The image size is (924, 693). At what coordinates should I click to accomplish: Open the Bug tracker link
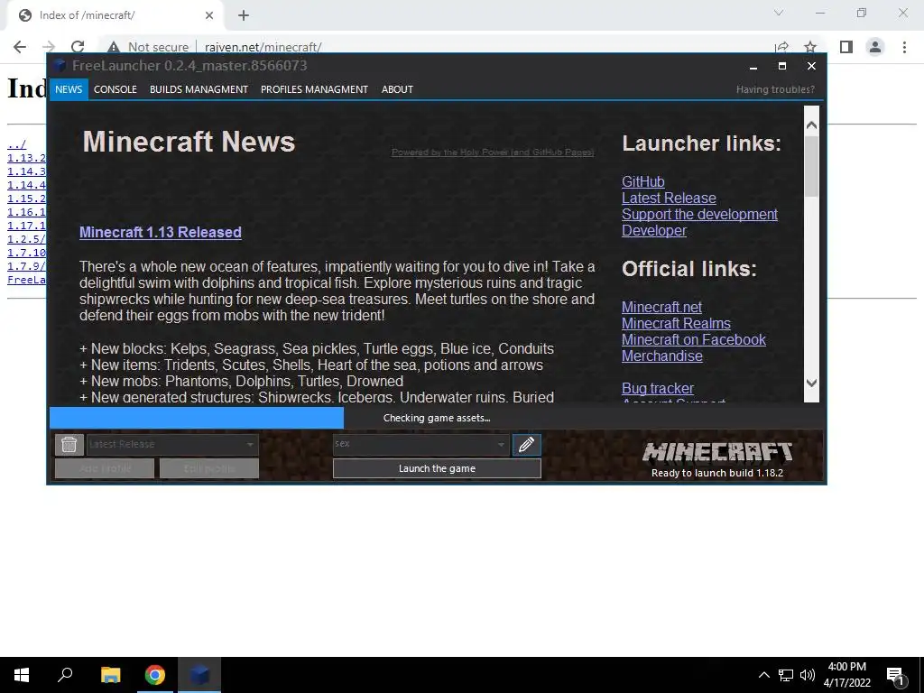(658, 388)
